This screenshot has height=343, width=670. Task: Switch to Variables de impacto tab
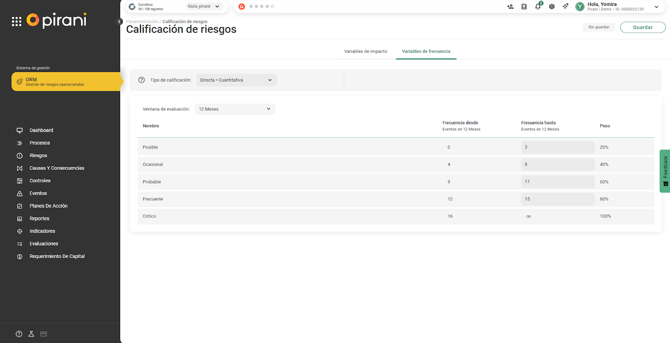point(365,51)
